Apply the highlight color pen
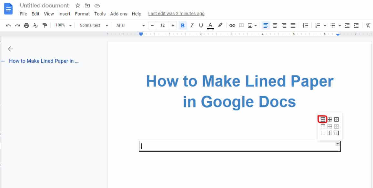This screenshot has height=188, width=373. pyautogui.click(x=220, y=25)
